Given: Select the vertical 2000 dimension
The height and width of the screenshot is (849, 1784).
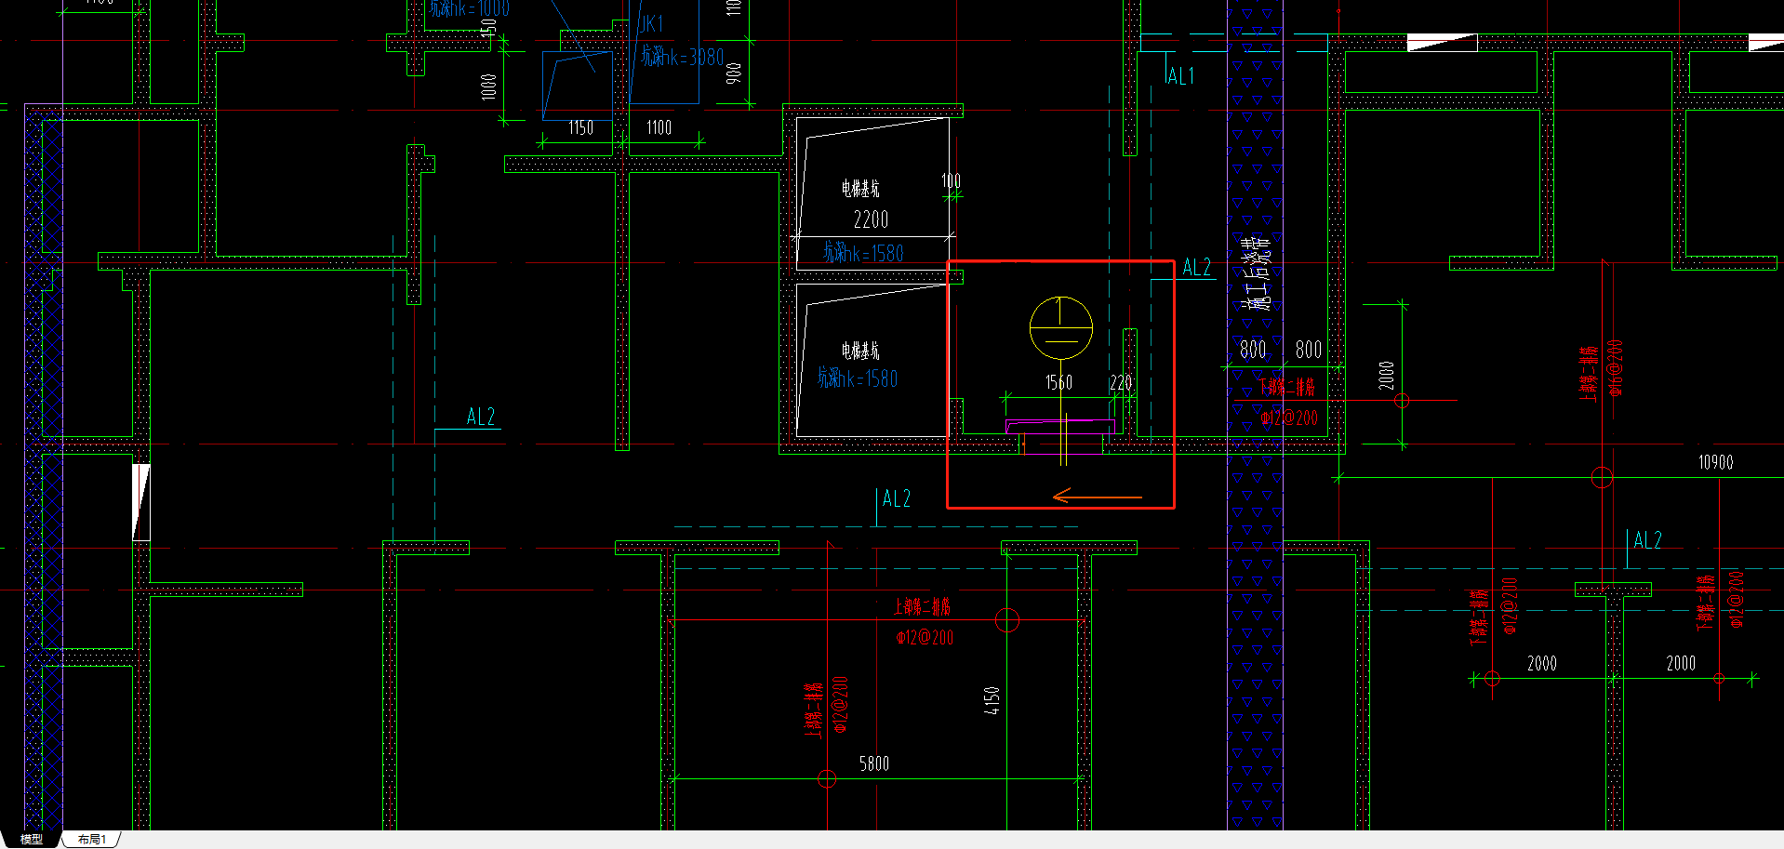Looking at the screenshot, I should [1386, 376].
